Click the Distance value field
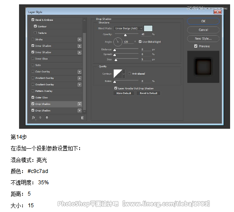The width and height of the screenshot is (234, 212). tap(146, 49)
